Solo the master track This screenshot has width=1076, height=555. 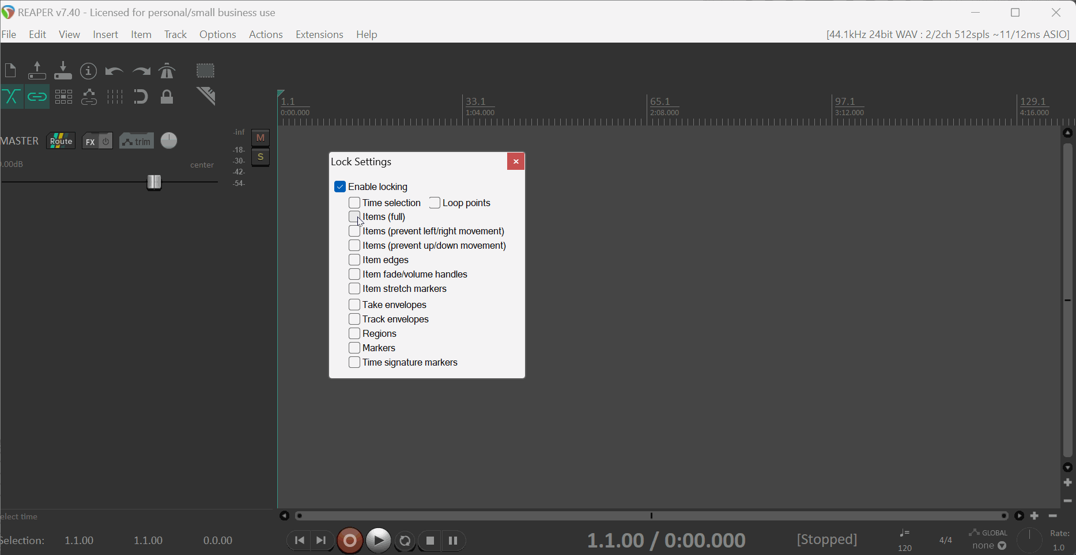click(x=260, y=157)
